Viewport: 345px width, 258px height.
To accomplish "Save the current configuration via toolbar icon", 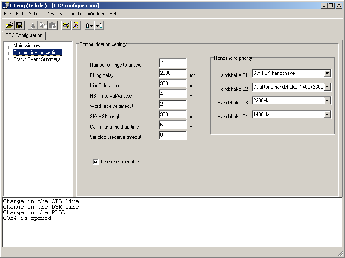I will click(x=19, y=25).
